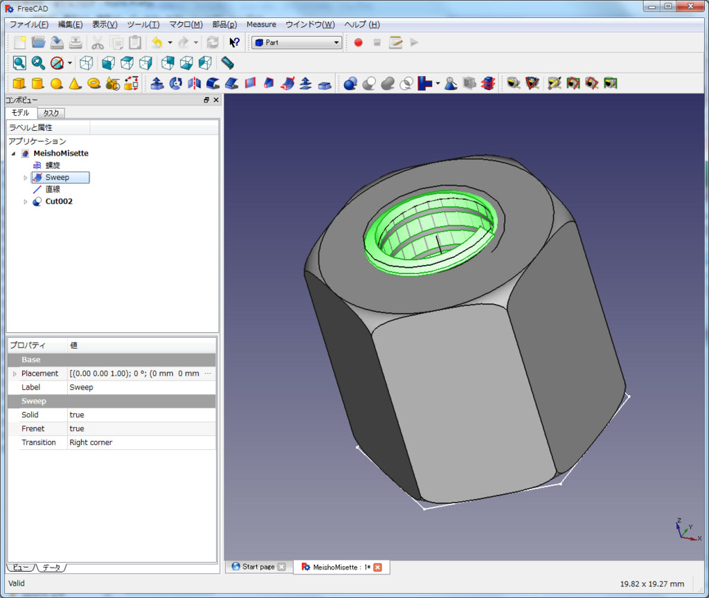
Task: Click the Top view cube icon
Action: [127, 63]
